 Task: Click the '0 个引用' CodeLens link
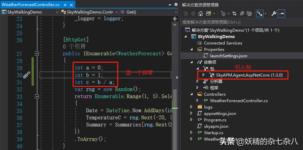(74, 47)
